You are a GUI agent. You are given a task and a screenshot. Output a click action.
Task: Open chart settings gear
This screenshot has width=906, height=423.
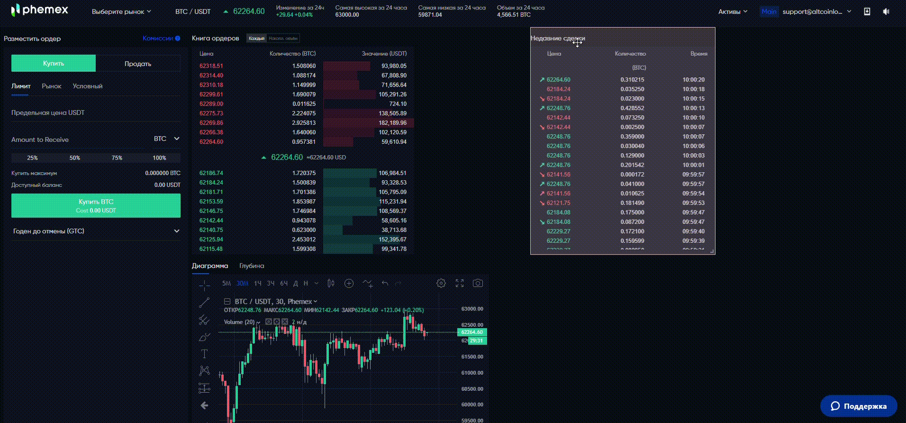(441, 283)
